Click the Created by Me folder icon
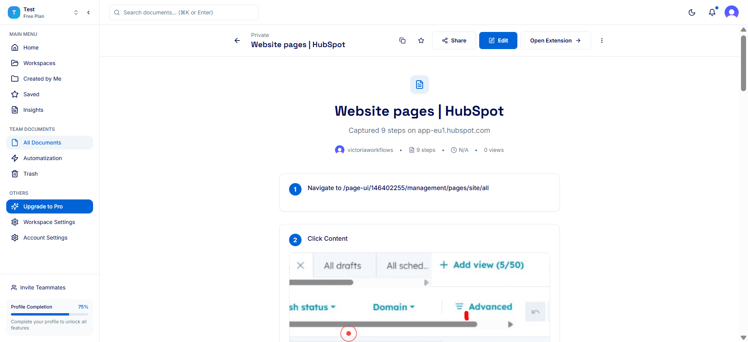Viewport: 748px width, 342px height. coord(15,79)
